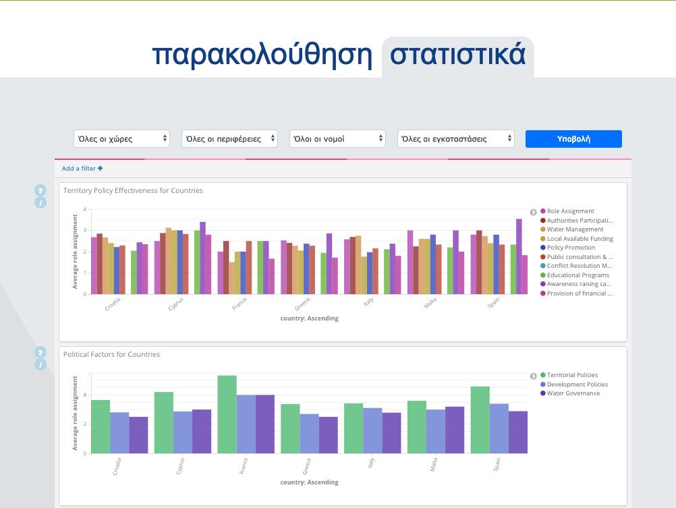Select Public consultation & ... legend entry
This screenshot has width=676, height=508.
tap(576, 256)
